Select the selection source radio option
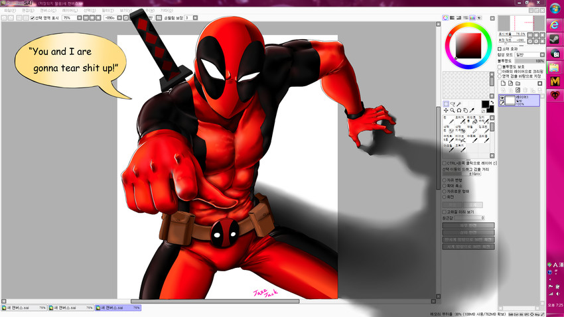The height and width of the screenshot is (317, 564). pos(500,76)
